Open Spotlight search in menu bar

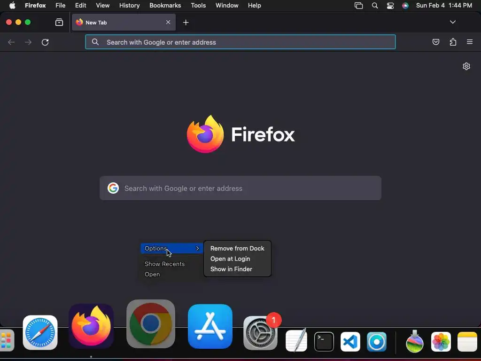tap(374, 6)
